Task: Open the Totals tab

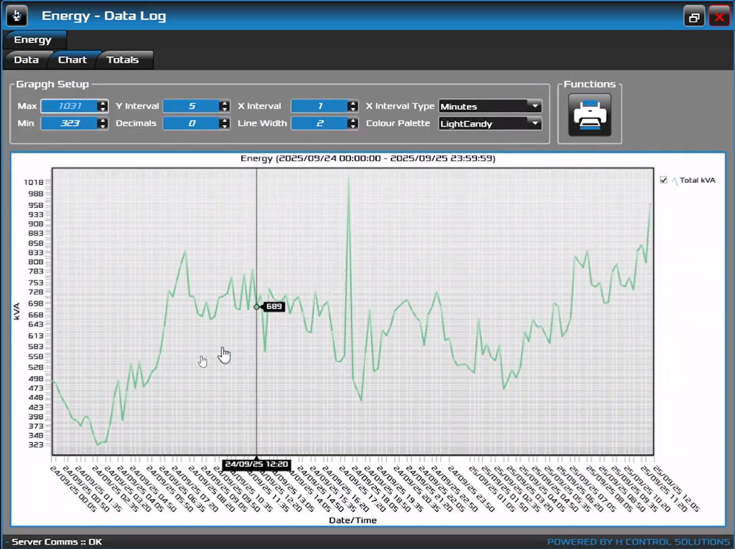Action: (x=122, y=60)
